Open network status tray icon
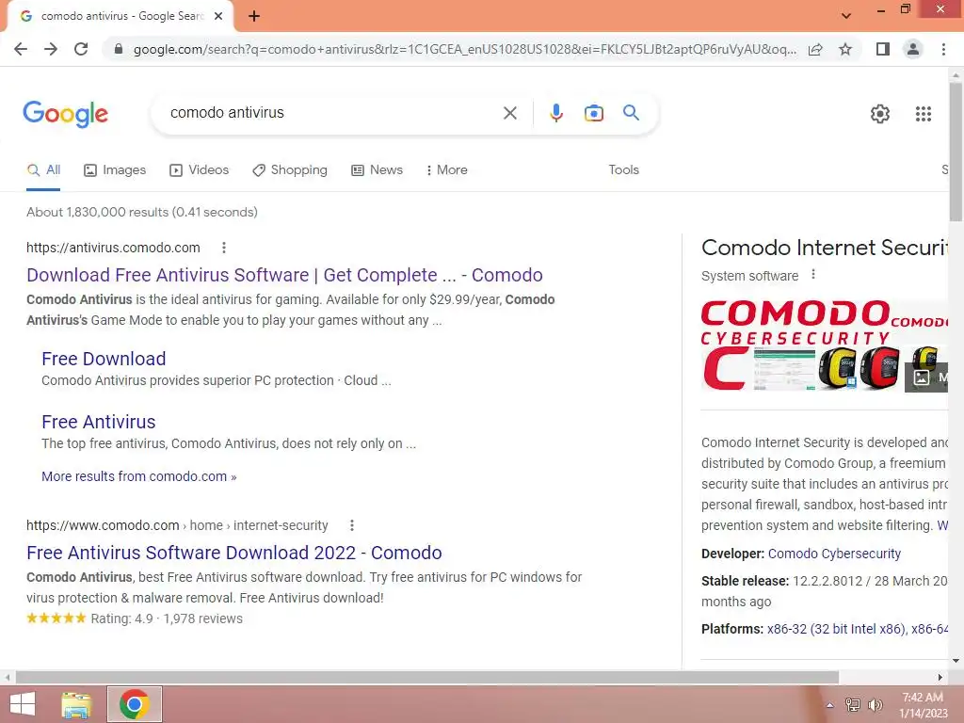Screen dimensions: 964x723 (x=853, y=705)
